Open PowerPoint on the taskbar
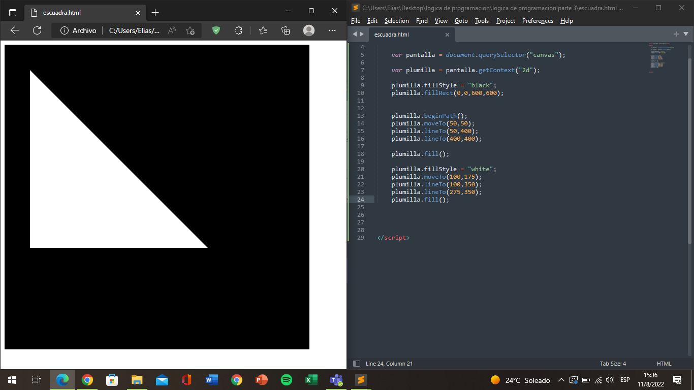Image resolution: width=694 pixels, height=390 pixels. coord(262,380)
